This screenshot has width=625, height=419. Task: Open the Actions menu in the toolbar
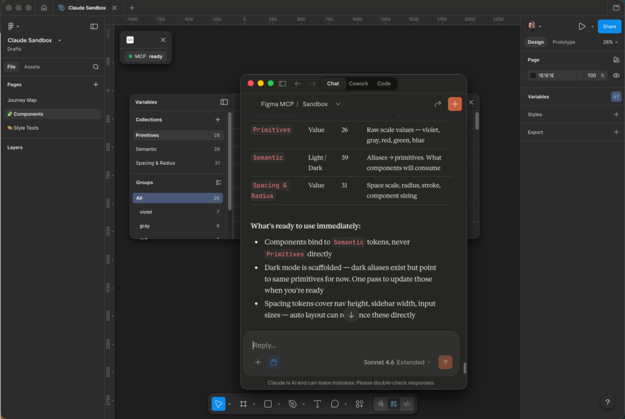pyautogui.click(x=359, y=403)
